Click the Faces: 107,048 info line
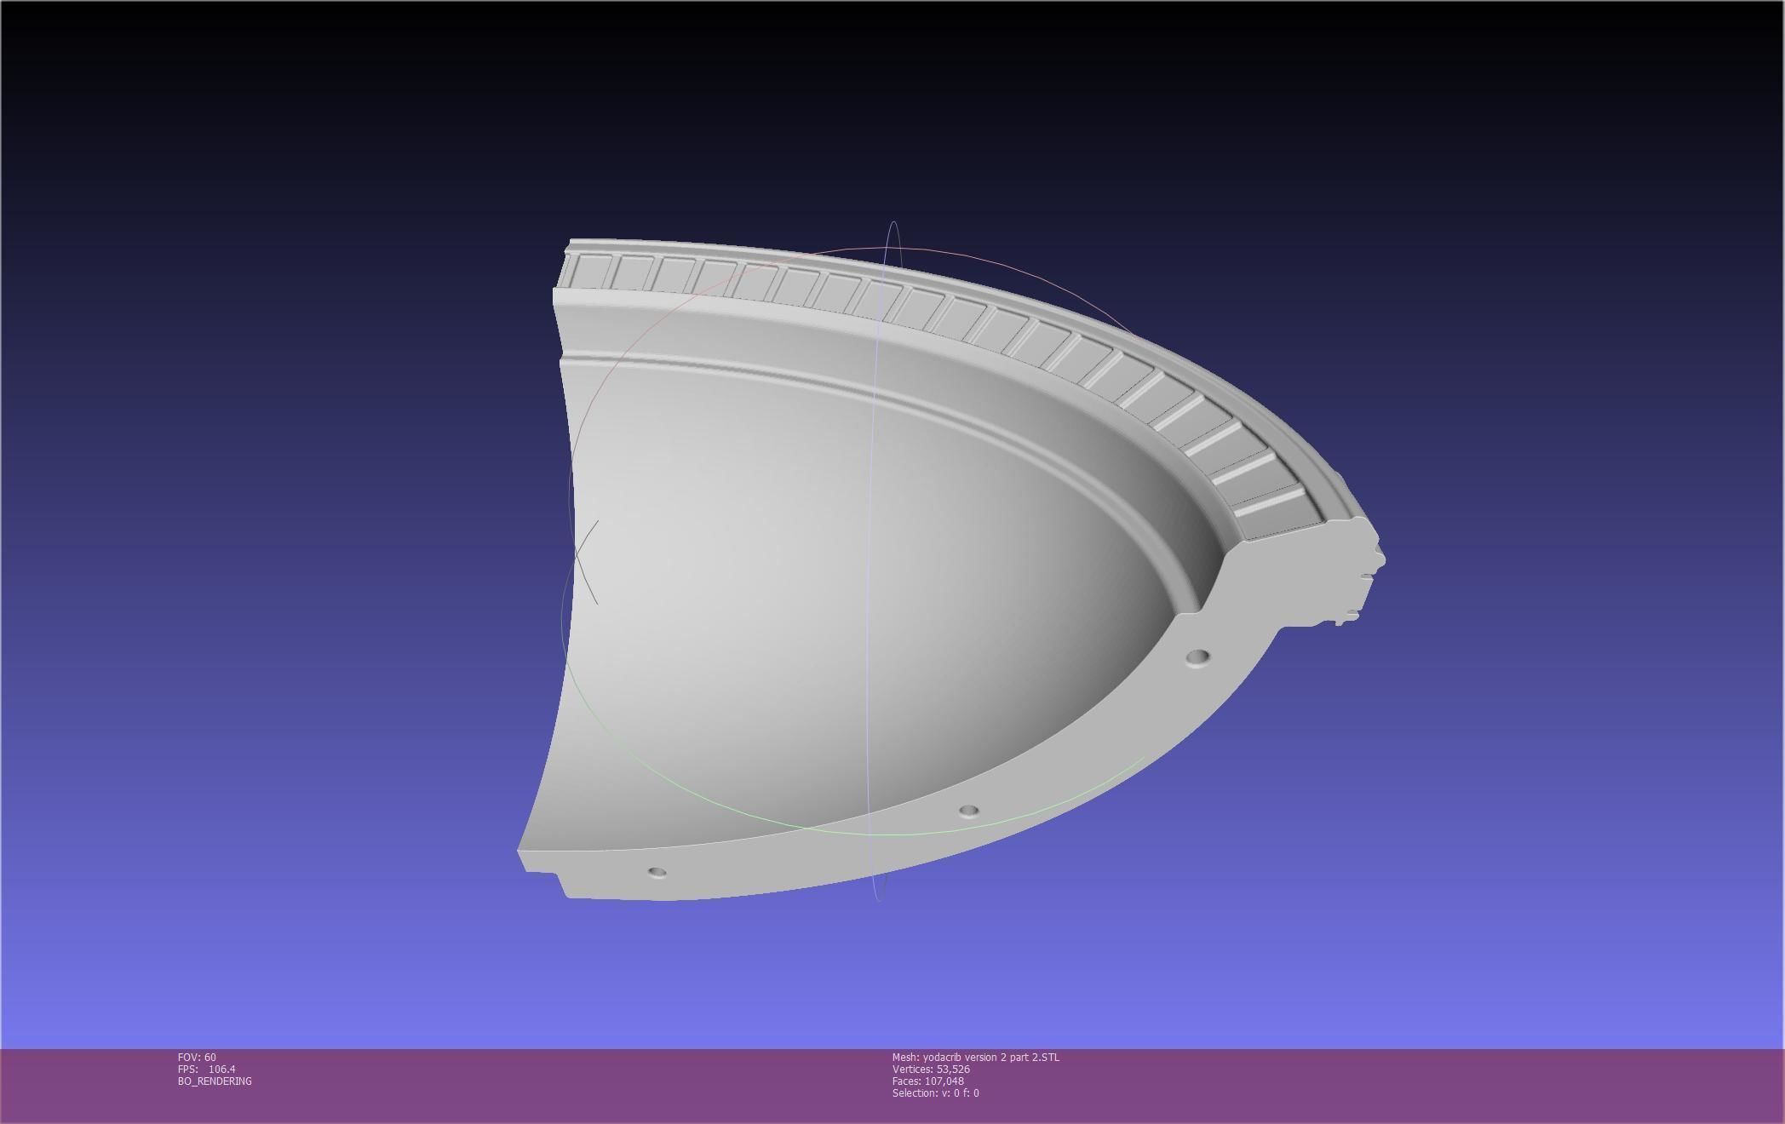This screenshot has height=1124, width=1785. pyautogui.click(x=927, y=1081)
